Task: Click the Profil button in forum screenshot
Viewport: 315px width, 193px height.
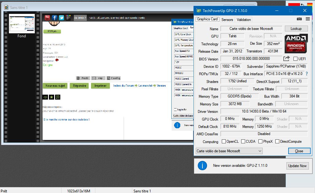Action: point(83,78)
